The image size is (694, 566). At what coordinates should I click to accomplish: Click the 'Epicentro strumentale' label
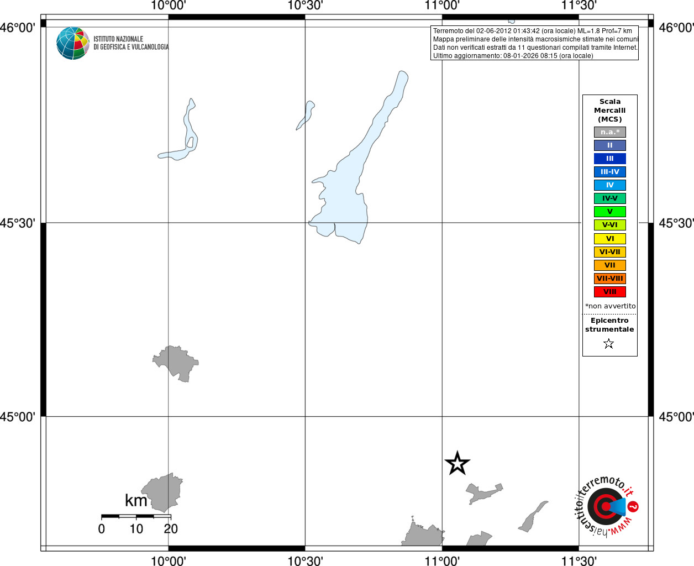click(609, 325)
